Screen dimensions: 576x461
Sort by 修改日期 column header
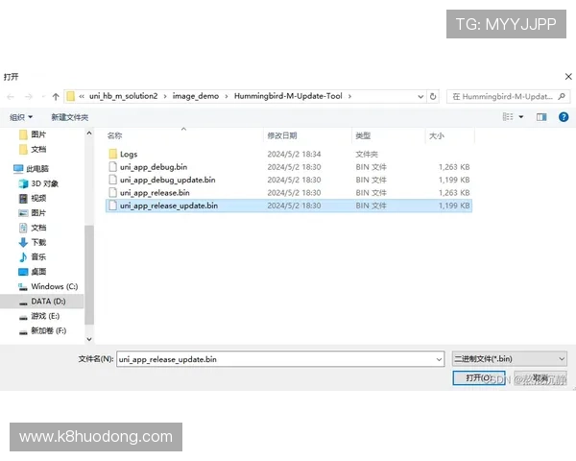point(281,135)
